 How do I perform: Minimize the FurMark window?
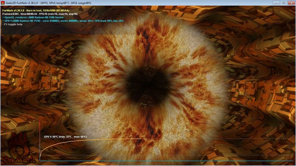coord(276,3)
